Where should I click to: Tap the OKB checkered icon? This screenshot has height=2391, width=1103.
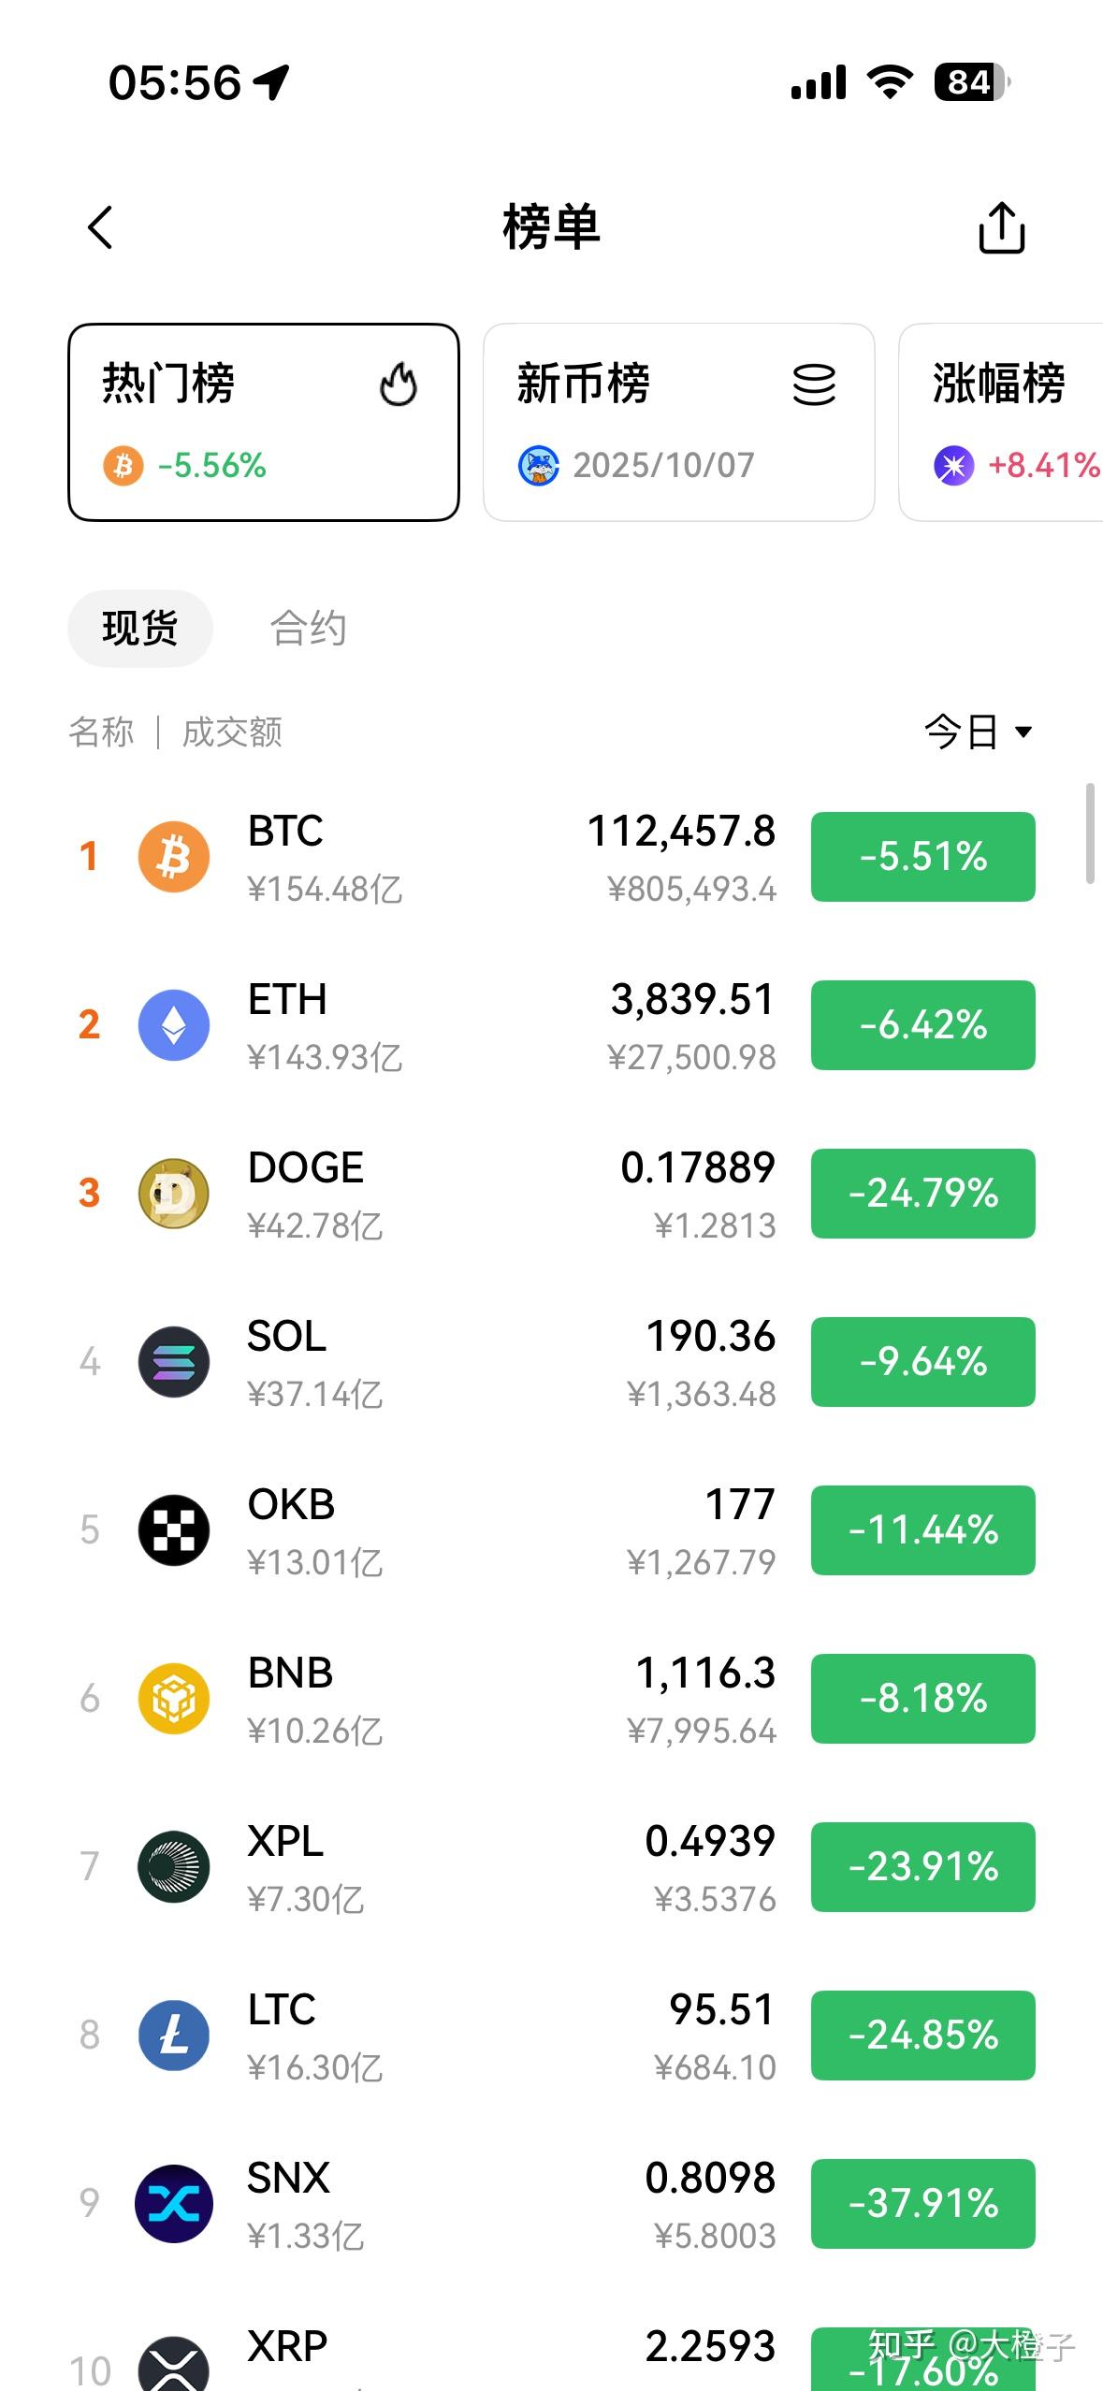point(174,1530)
